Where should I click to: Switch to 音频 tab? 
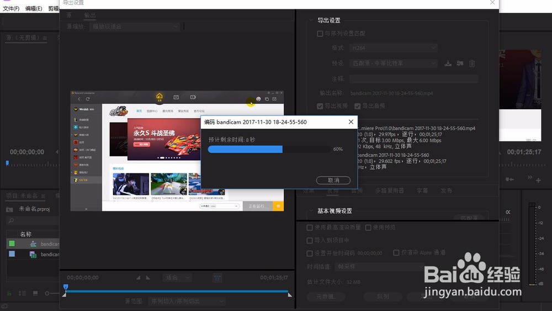[357, 191]
